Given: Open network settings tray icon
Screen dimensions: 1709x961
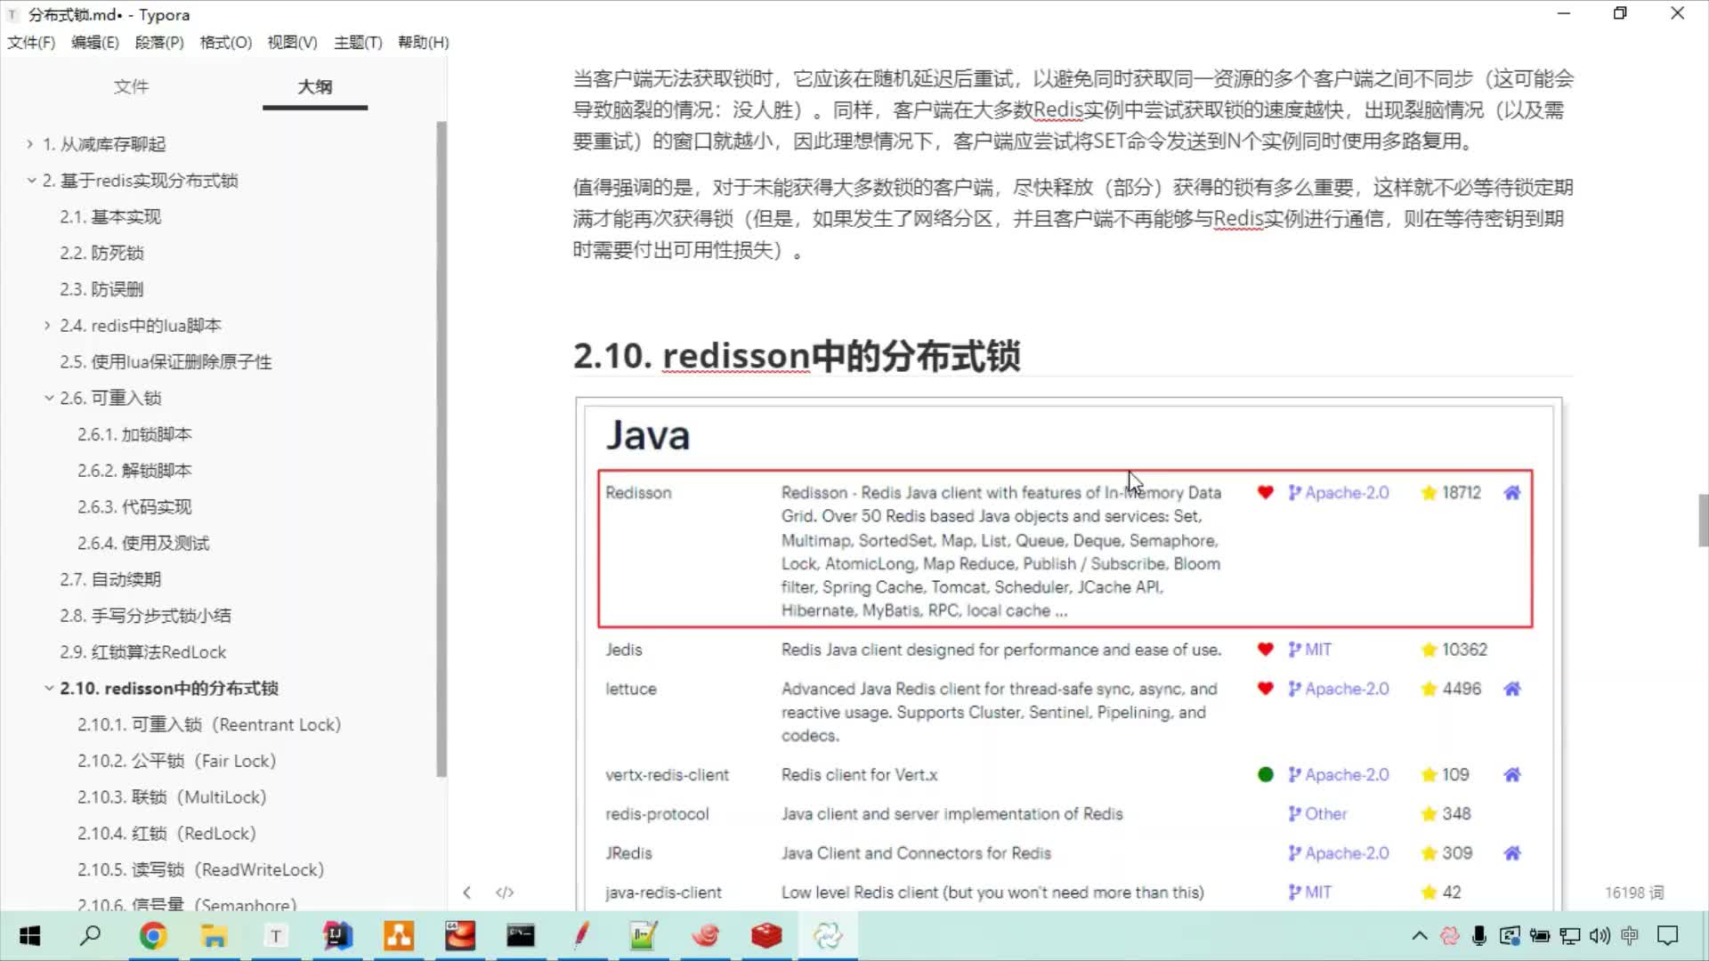Looking at the screenshot, I should tap(1570, 936).
